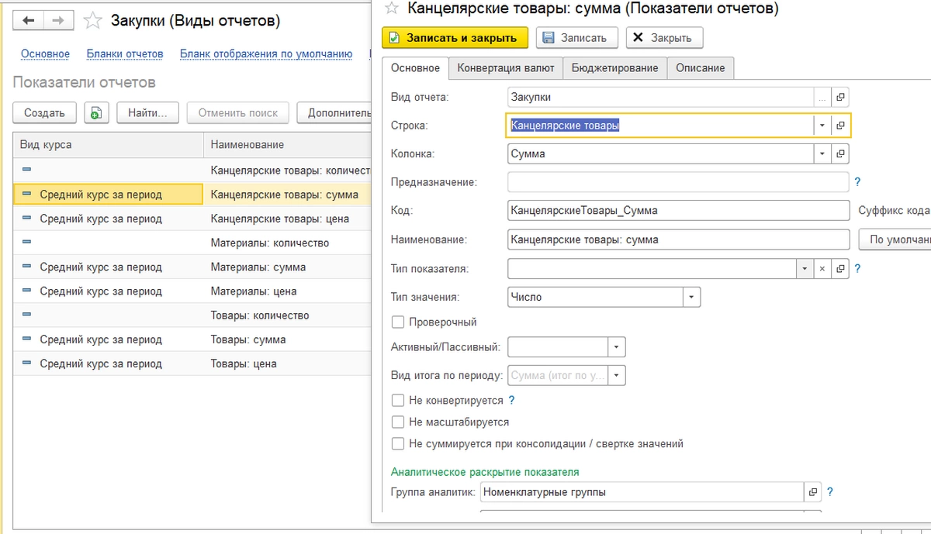Image resolution: width=931 pixels, height=534 pixels.
Task: Open the Вид отчета field's form icon
Action: click(840, 98)
